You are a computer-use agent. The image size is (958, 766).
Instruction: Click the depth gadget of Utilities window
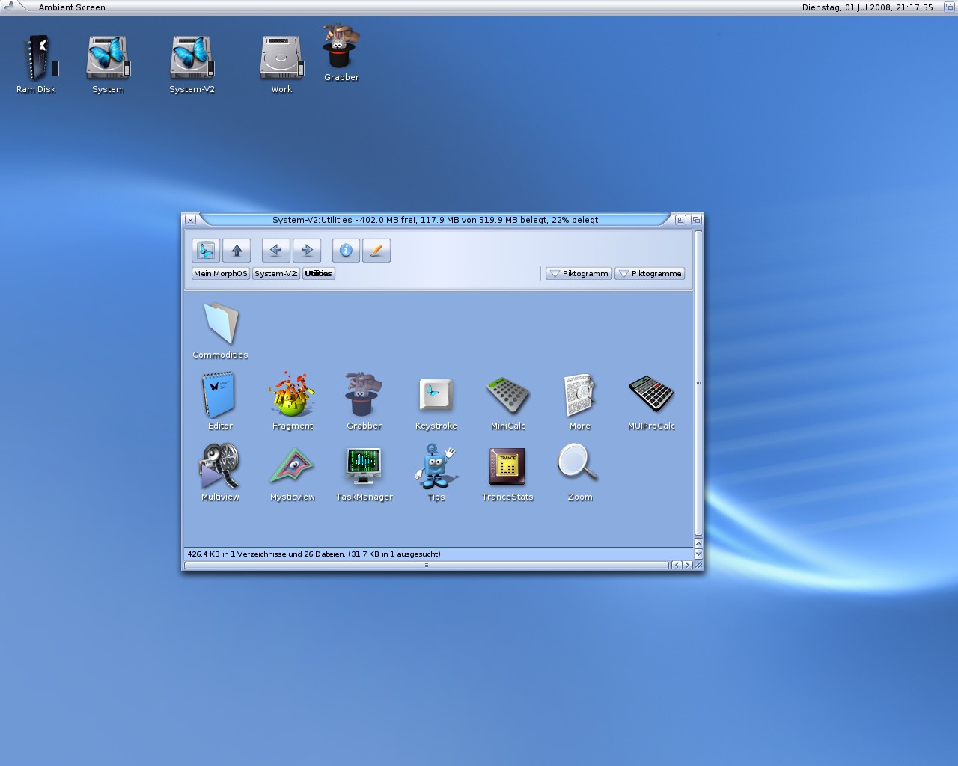click(x=696, y=220)
